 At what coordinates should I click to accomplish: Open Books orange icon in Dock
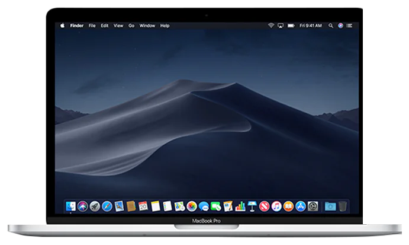click(x=288, y=206)
